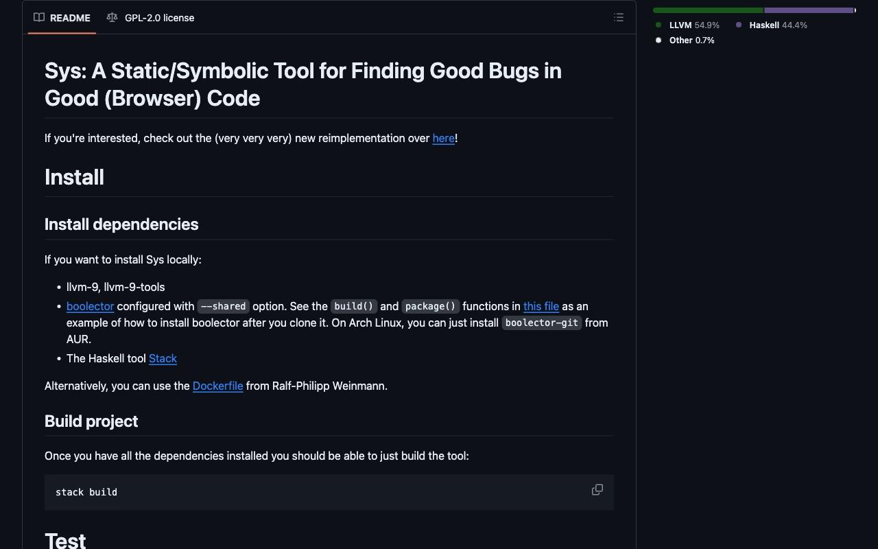This screenshot has height=549, width=878.
Task: Open the 'here' reimplementation link
Action: click(443, 139)
